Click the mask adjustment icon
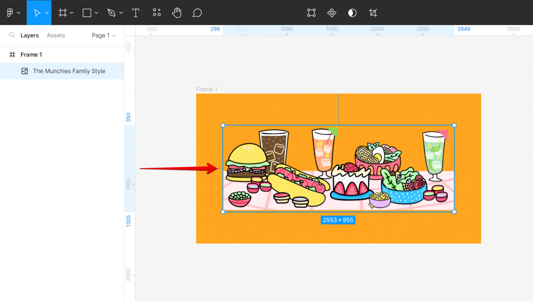Image resolution: width=533 pixels, height=301 pixels. click(352, 12)
